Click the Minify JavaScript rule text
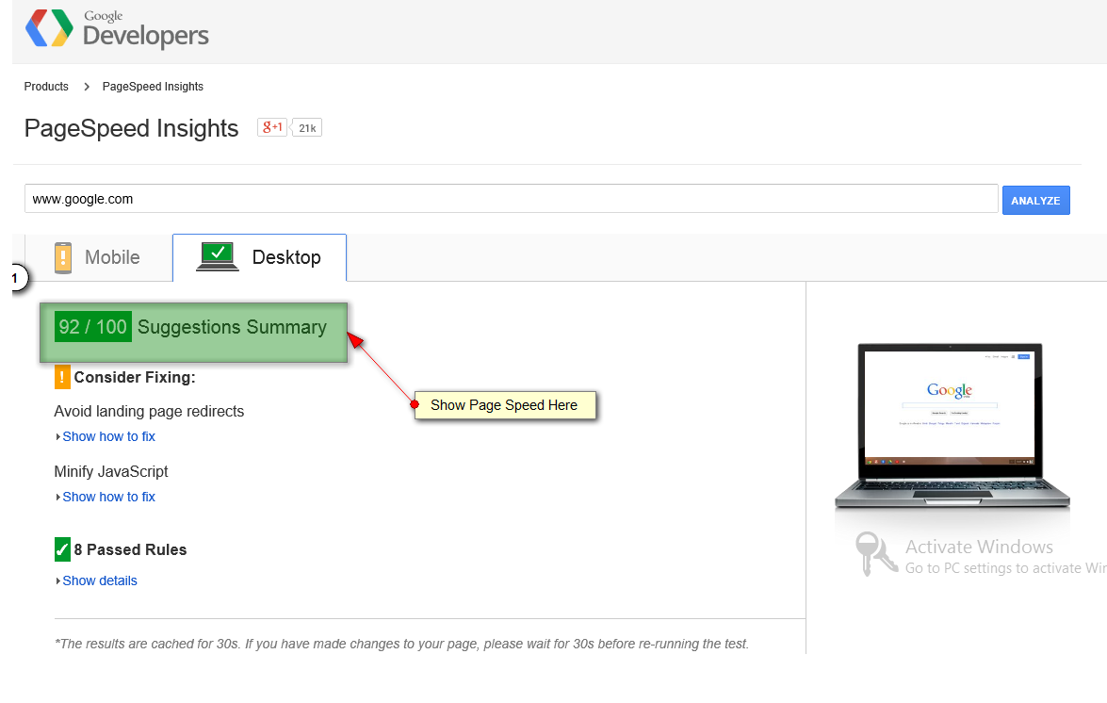This screenshot has width=1107, height=703. pos(111,471)
